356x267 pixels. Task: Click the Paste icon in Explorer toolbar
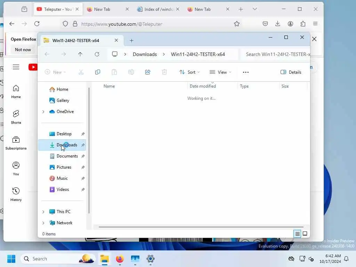(x=114, y=72)
